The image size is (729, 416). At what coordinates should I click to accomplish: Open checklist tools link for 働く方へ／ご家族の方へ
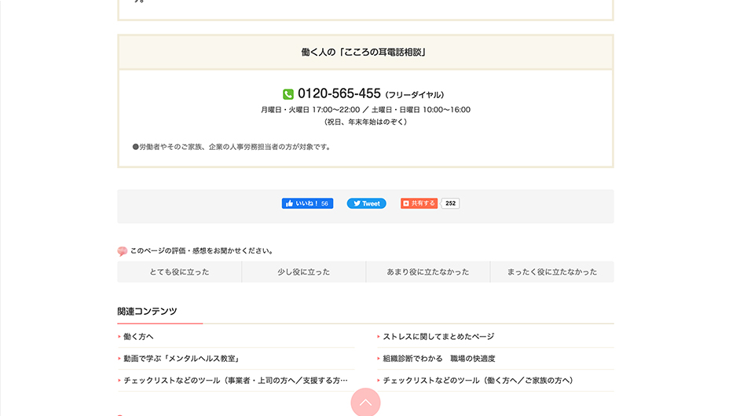coord(478,381)
